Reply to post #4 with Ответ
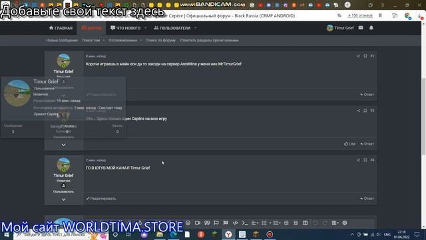Viewport: 426px width, 240px height. [367, 199]
